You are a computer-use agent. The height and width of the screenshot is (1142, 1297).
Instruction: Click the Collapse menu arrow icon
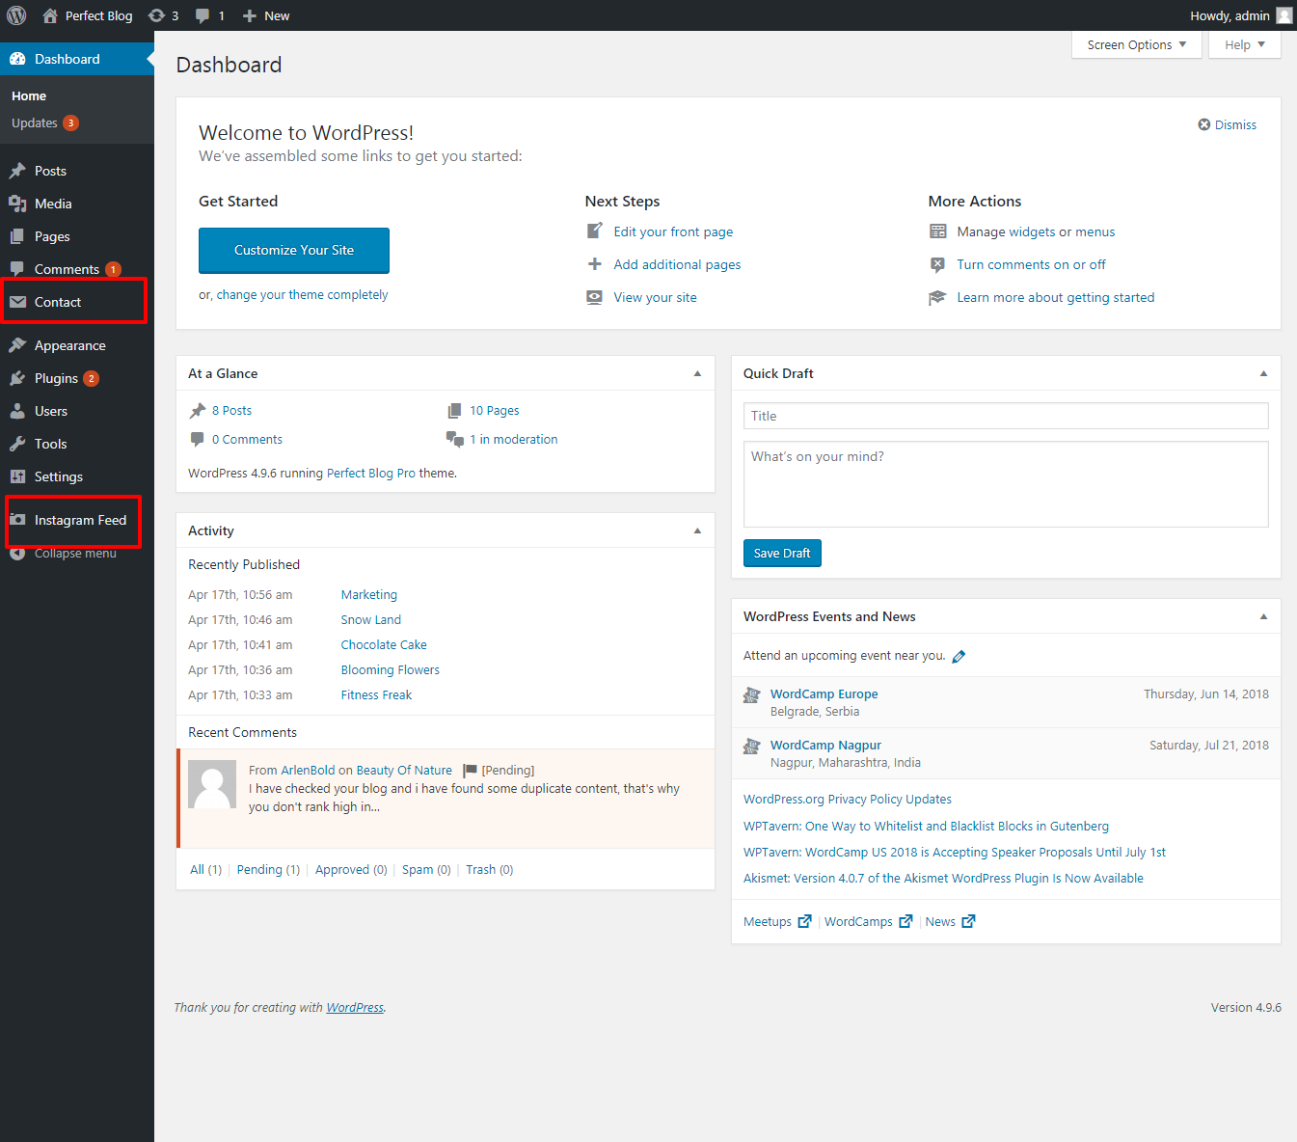(17, 554)
